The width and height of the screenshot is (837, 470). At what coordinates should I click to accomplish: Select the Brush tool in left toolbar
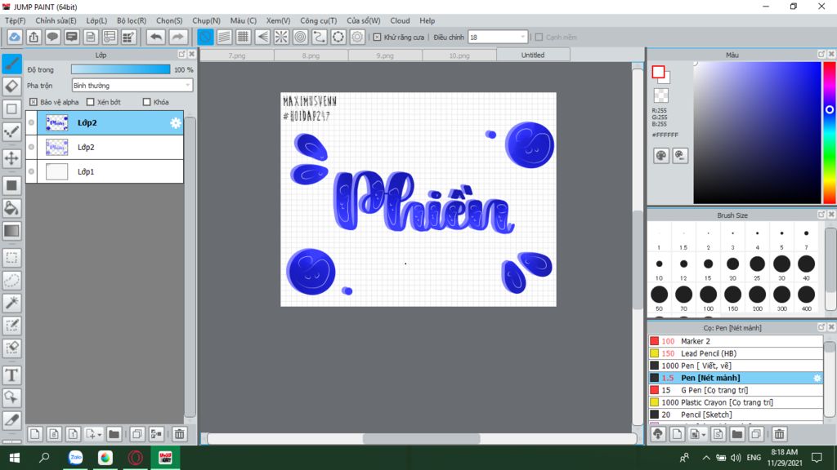11,64
